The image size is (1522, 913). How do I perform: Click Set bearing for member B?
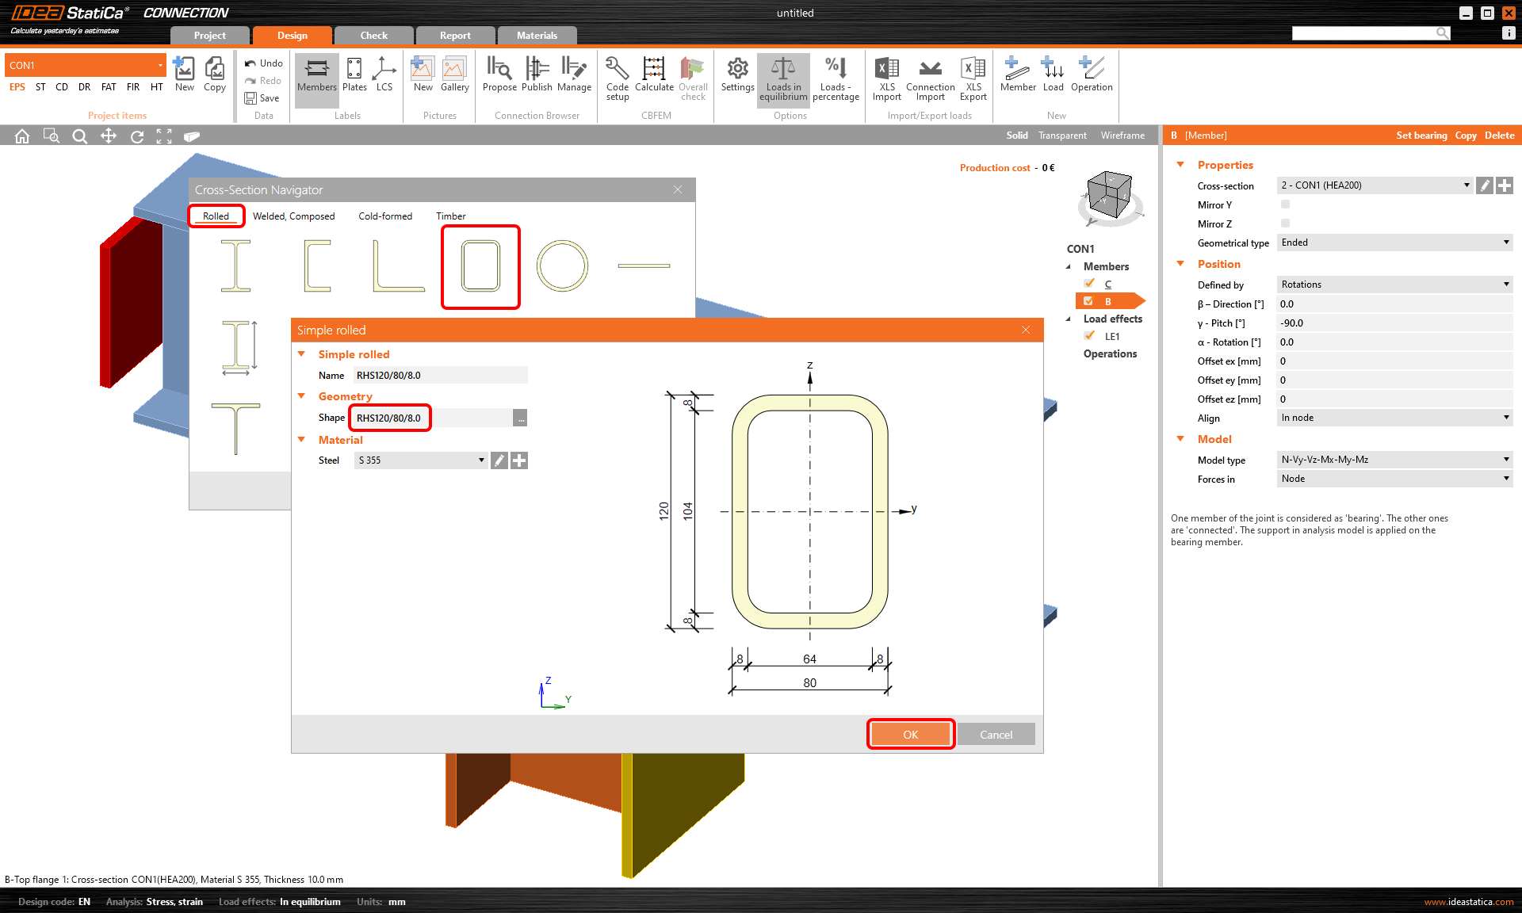pos(1421,135)
